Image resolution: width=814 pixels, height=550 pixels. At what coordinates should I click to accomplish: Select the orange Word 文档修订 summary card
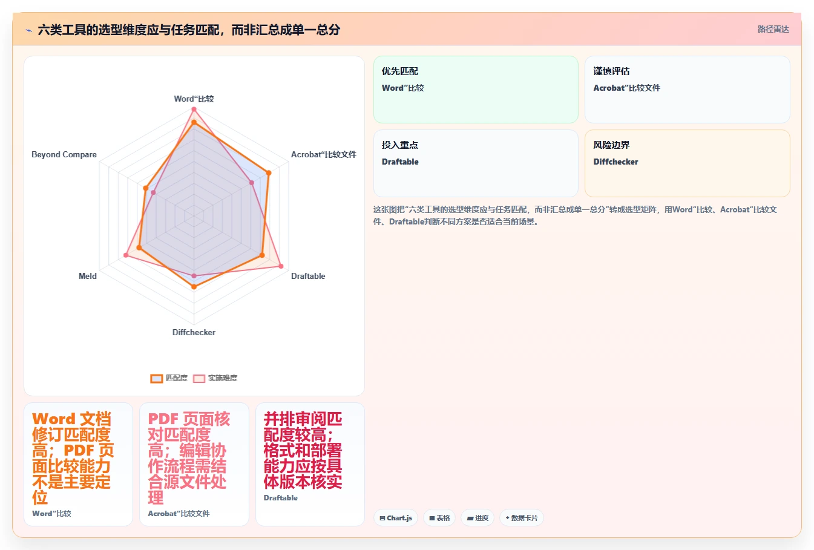[x=78, y=464]
